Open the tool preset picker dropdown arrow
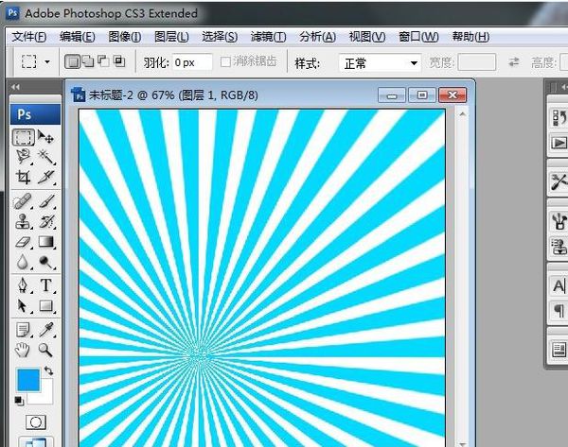This screenshot has width=568, height=447. click(47, 61)
